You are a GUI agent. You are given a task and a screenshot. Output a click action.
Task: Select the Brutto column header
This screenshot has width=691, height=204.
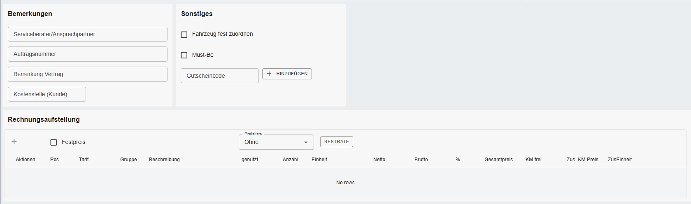point(421,160)
